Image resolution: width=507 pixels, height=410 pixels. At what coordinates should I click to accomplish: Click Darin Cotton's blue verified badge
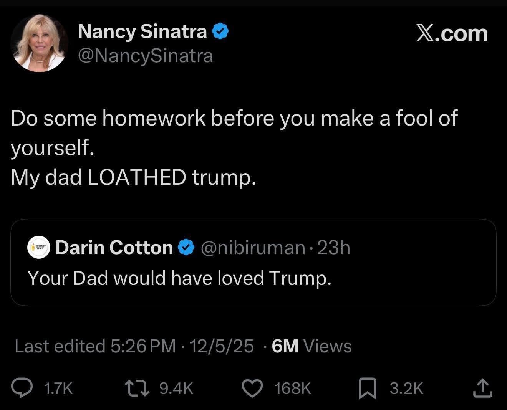point(187,248)
